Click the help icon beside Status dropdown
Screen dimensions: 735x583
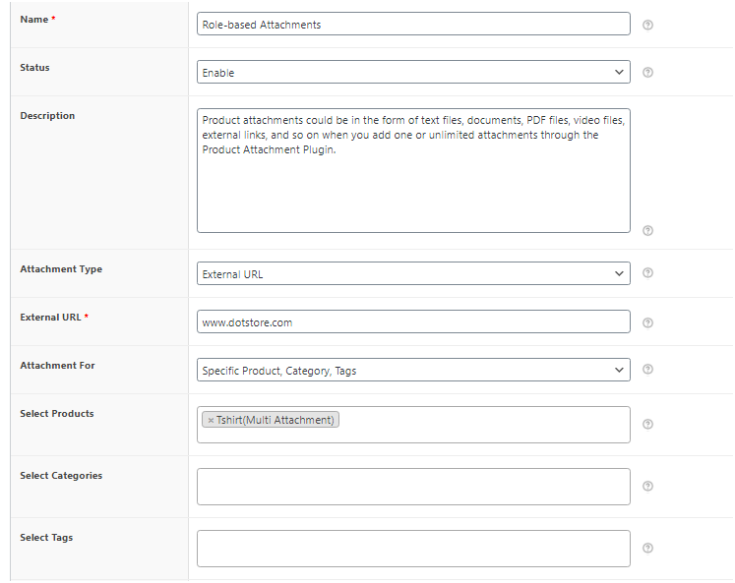647,73
